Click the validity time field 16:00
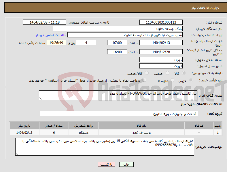Viewport: 227px width, 172px height. (x=117, y=52)
